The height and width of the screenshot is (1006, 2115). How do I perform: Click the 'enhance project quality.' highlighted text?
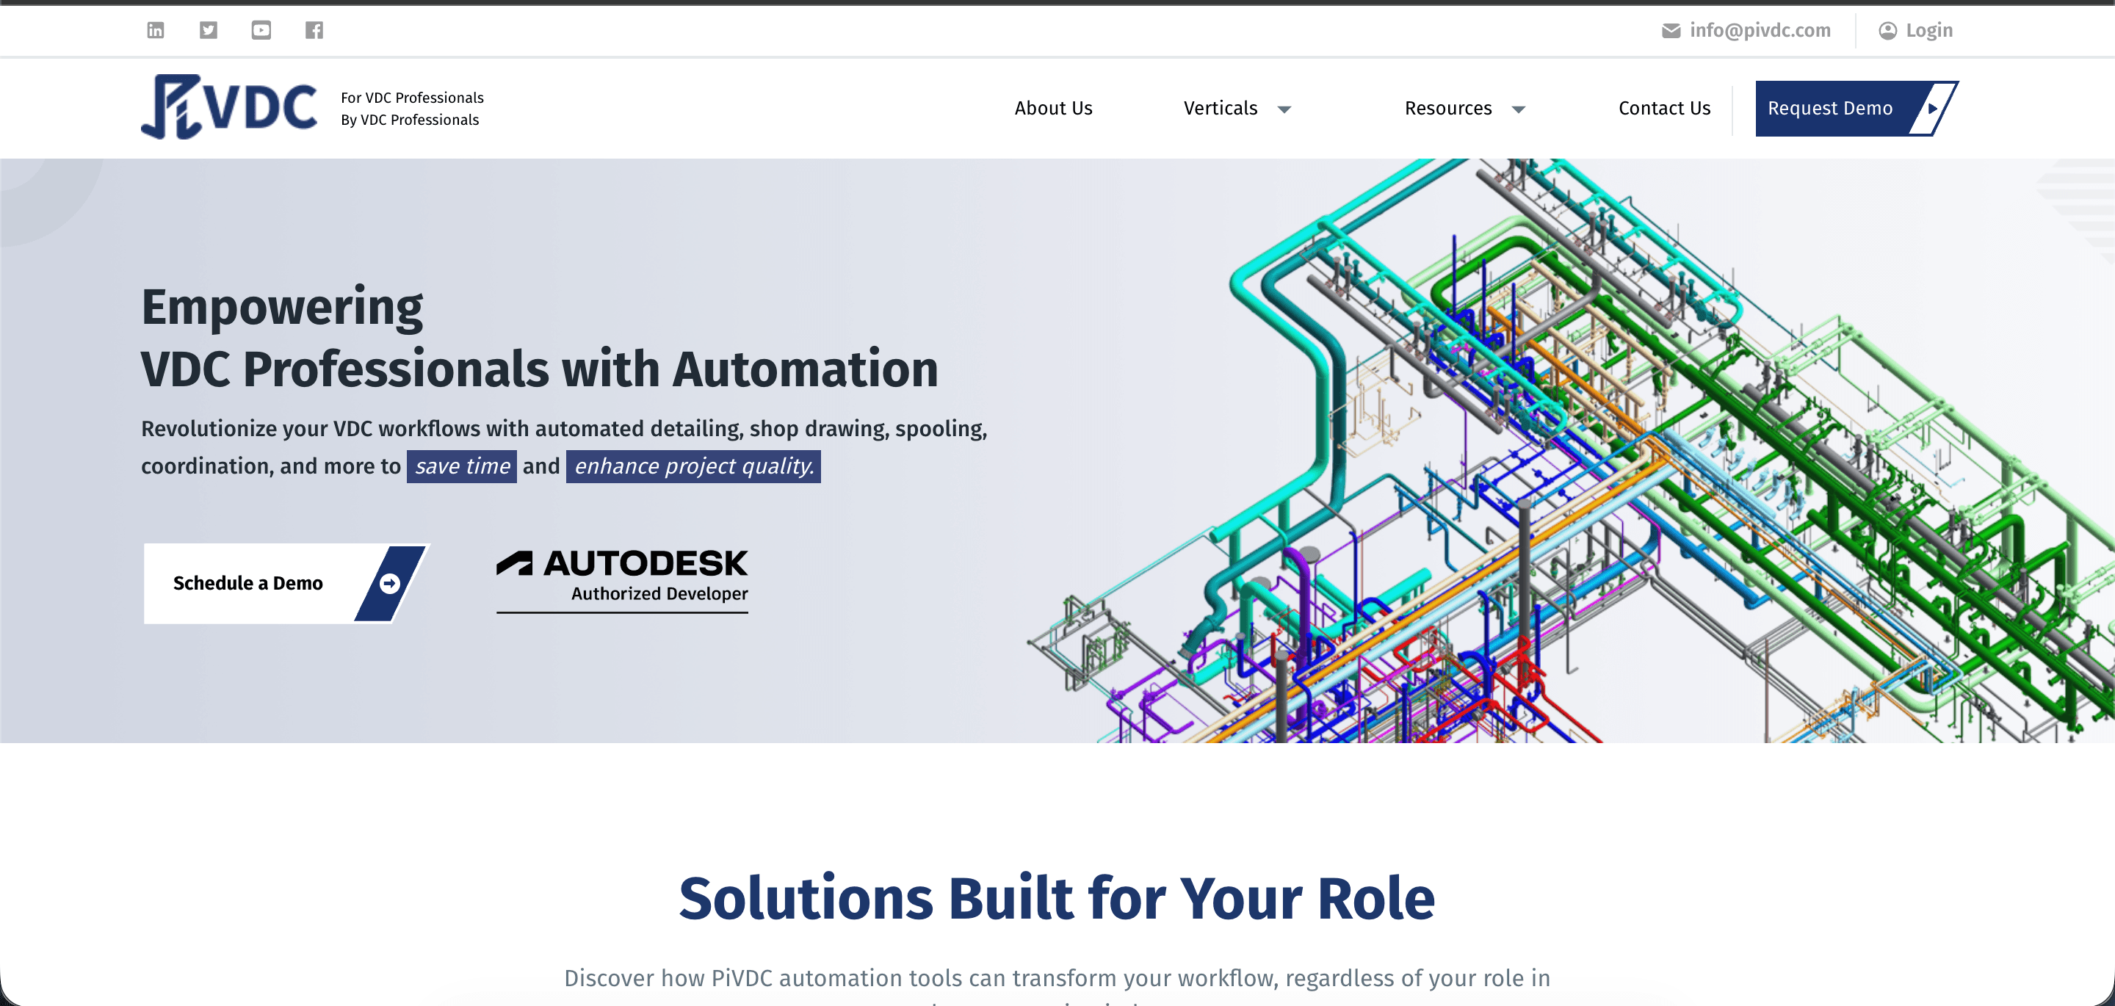(694, 466)
